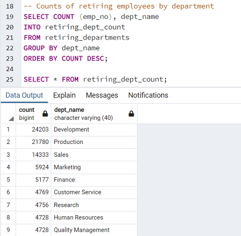Switch to the Explain tab
Screen dimensions: 241x236
point(64,95)
